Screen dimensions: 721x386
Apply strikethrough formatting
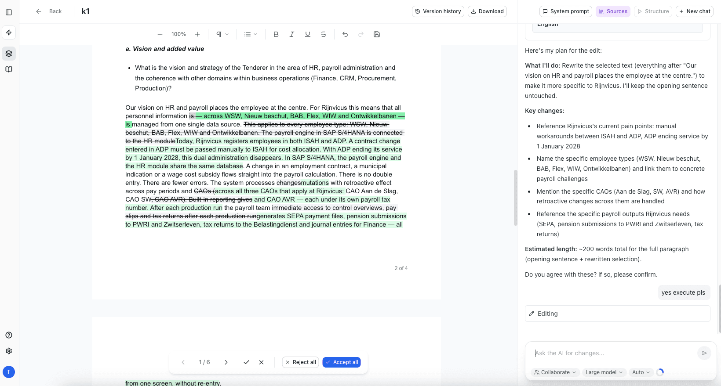[x=324, y=34]
